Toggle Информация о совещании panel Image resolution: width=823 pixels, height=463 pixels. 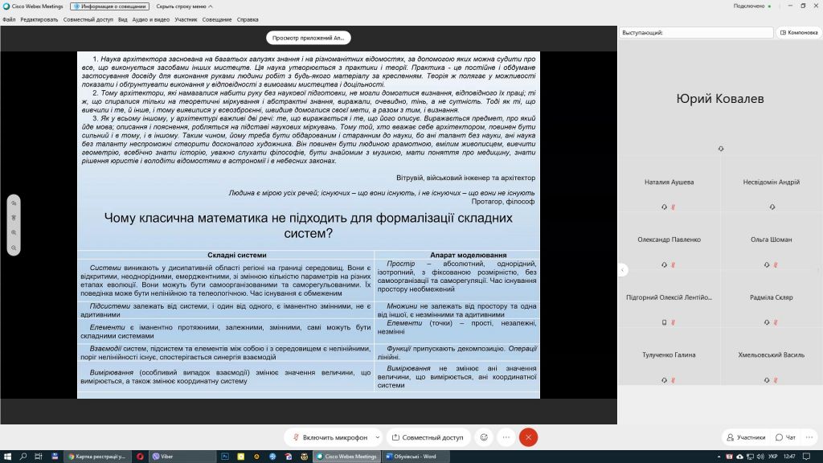[109, 6]
